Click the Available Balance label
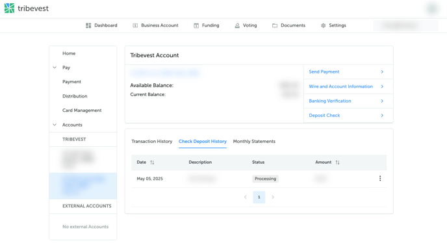The width and height of the screenshot is (447, 243). coord(152,85)
